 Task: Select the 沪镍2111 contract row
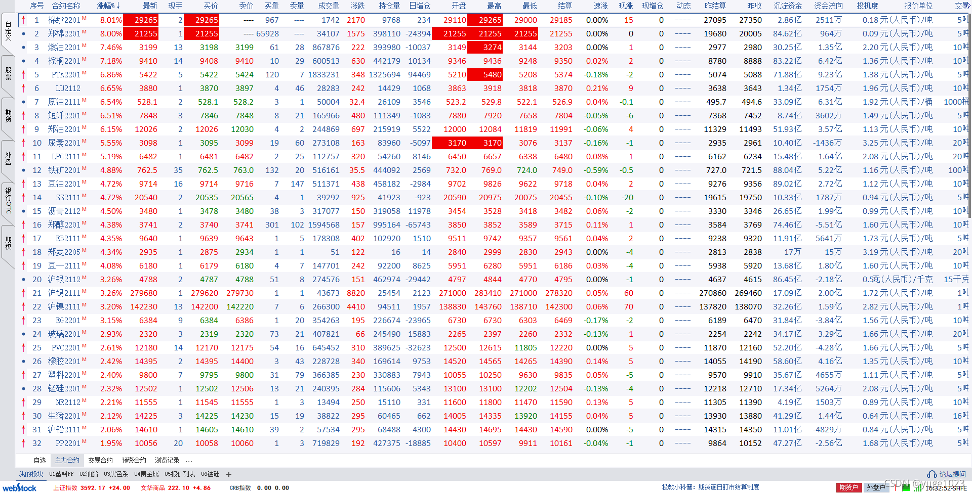(x=494, y=307)
